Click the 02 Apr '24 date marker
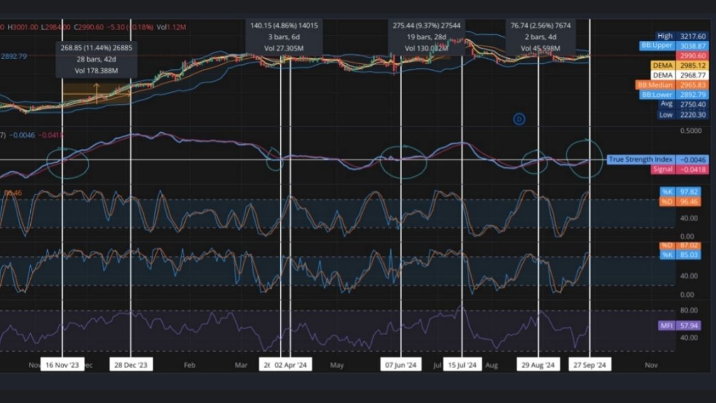 291,365
